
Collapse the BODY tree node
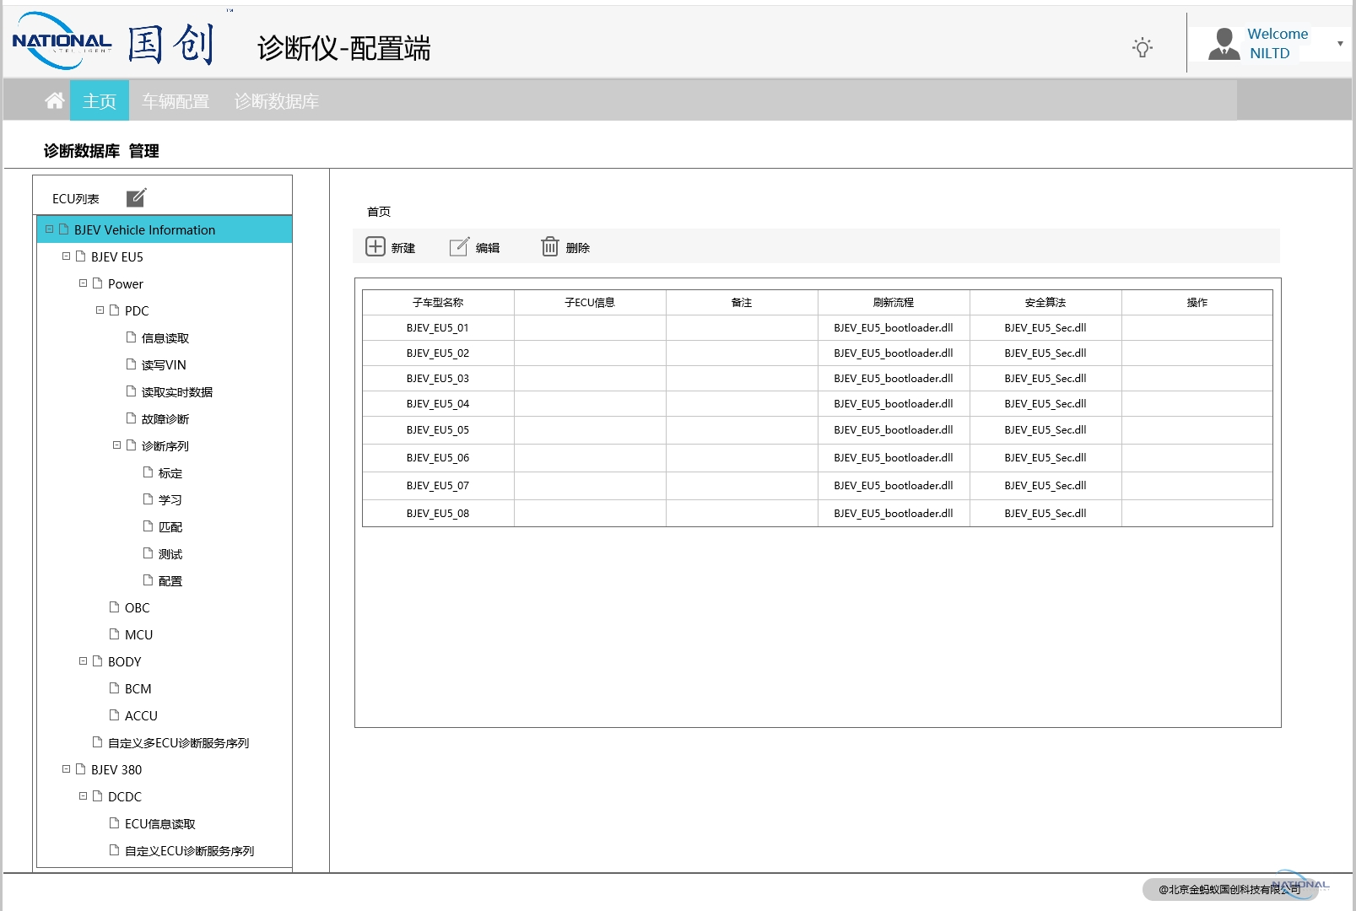click(x=84, y=661)
